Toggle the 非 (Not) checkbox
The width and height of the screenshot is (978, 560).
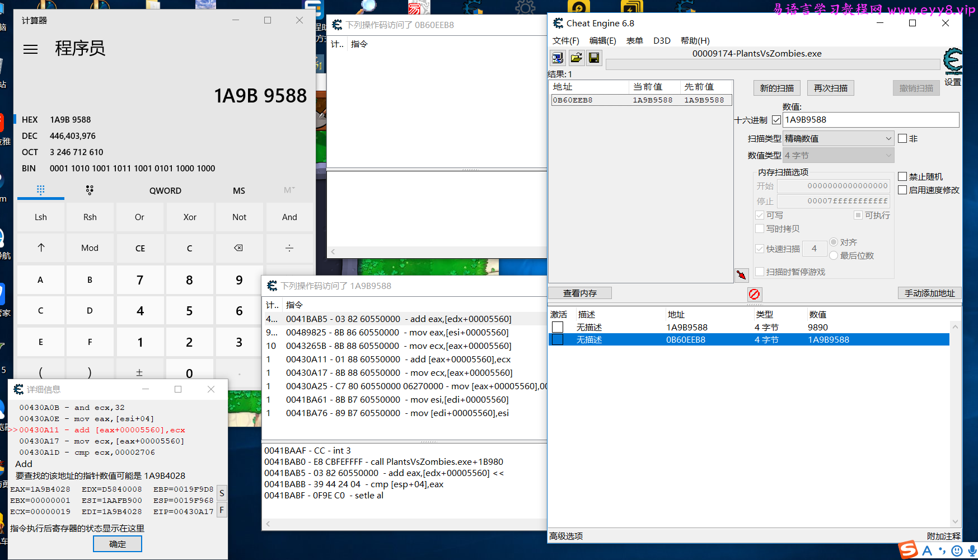tap(902, 138)
